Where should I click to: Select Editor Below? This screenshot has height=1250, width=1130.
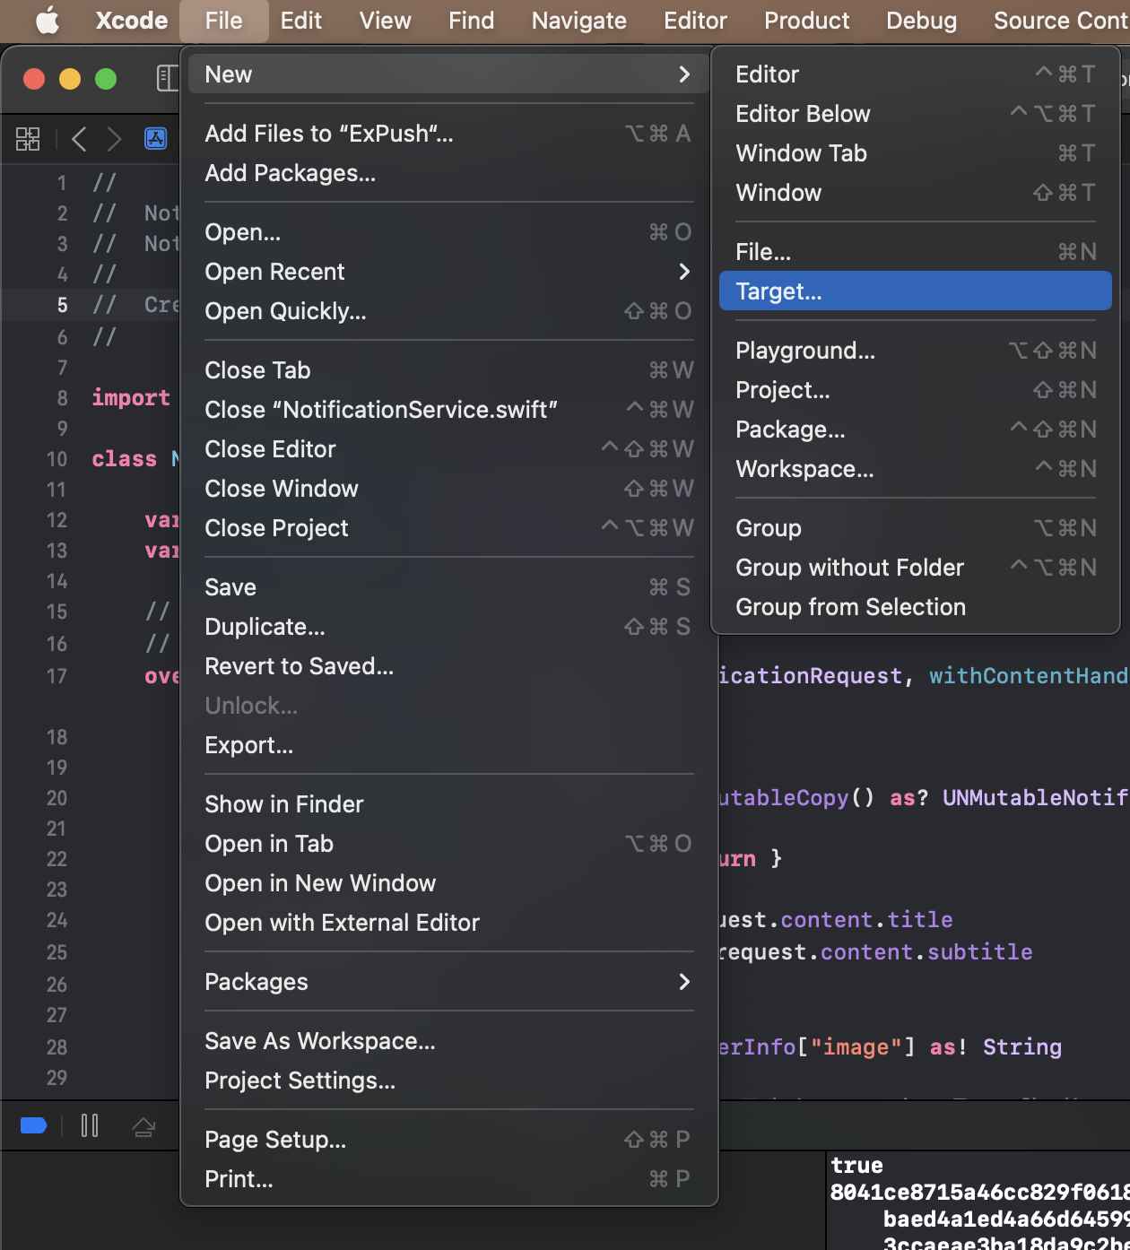pos(916,114)
